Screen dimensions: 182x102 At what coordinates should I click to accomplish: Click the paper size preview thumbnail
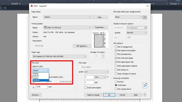[x=100, y=40]
